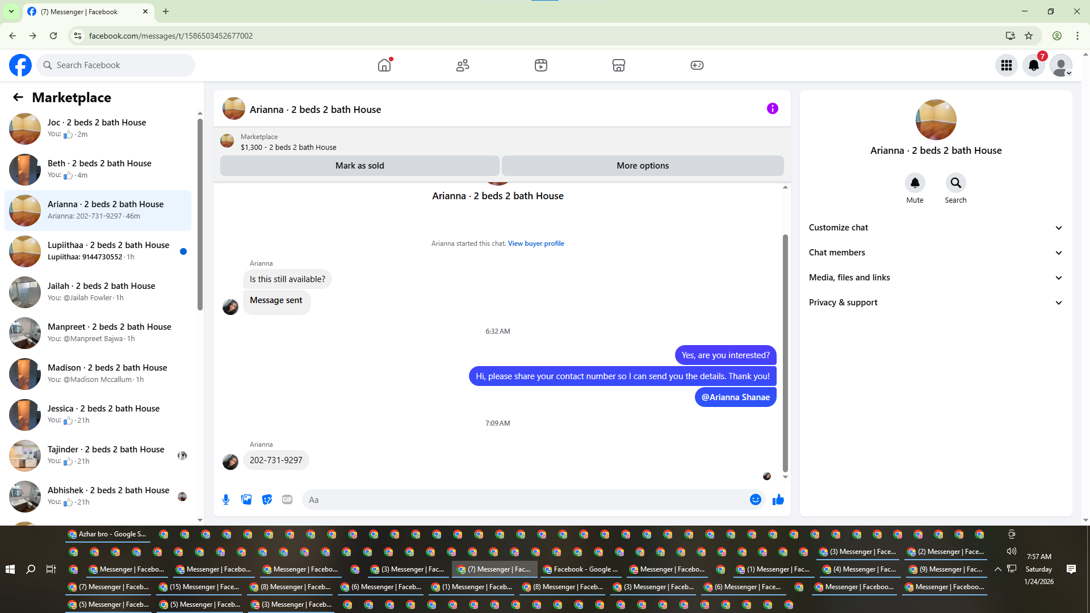Open the Facebook Home tab
The image size is (1090, 613).
pyautogui.click(x=384, y=65)
